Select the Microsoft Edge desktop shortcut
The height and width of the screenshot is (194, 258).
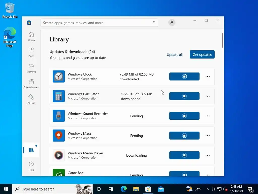coord(10,37)
